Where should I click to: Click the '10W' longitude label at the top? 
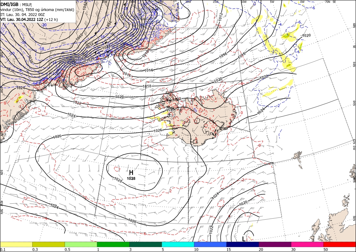[244, 2]
